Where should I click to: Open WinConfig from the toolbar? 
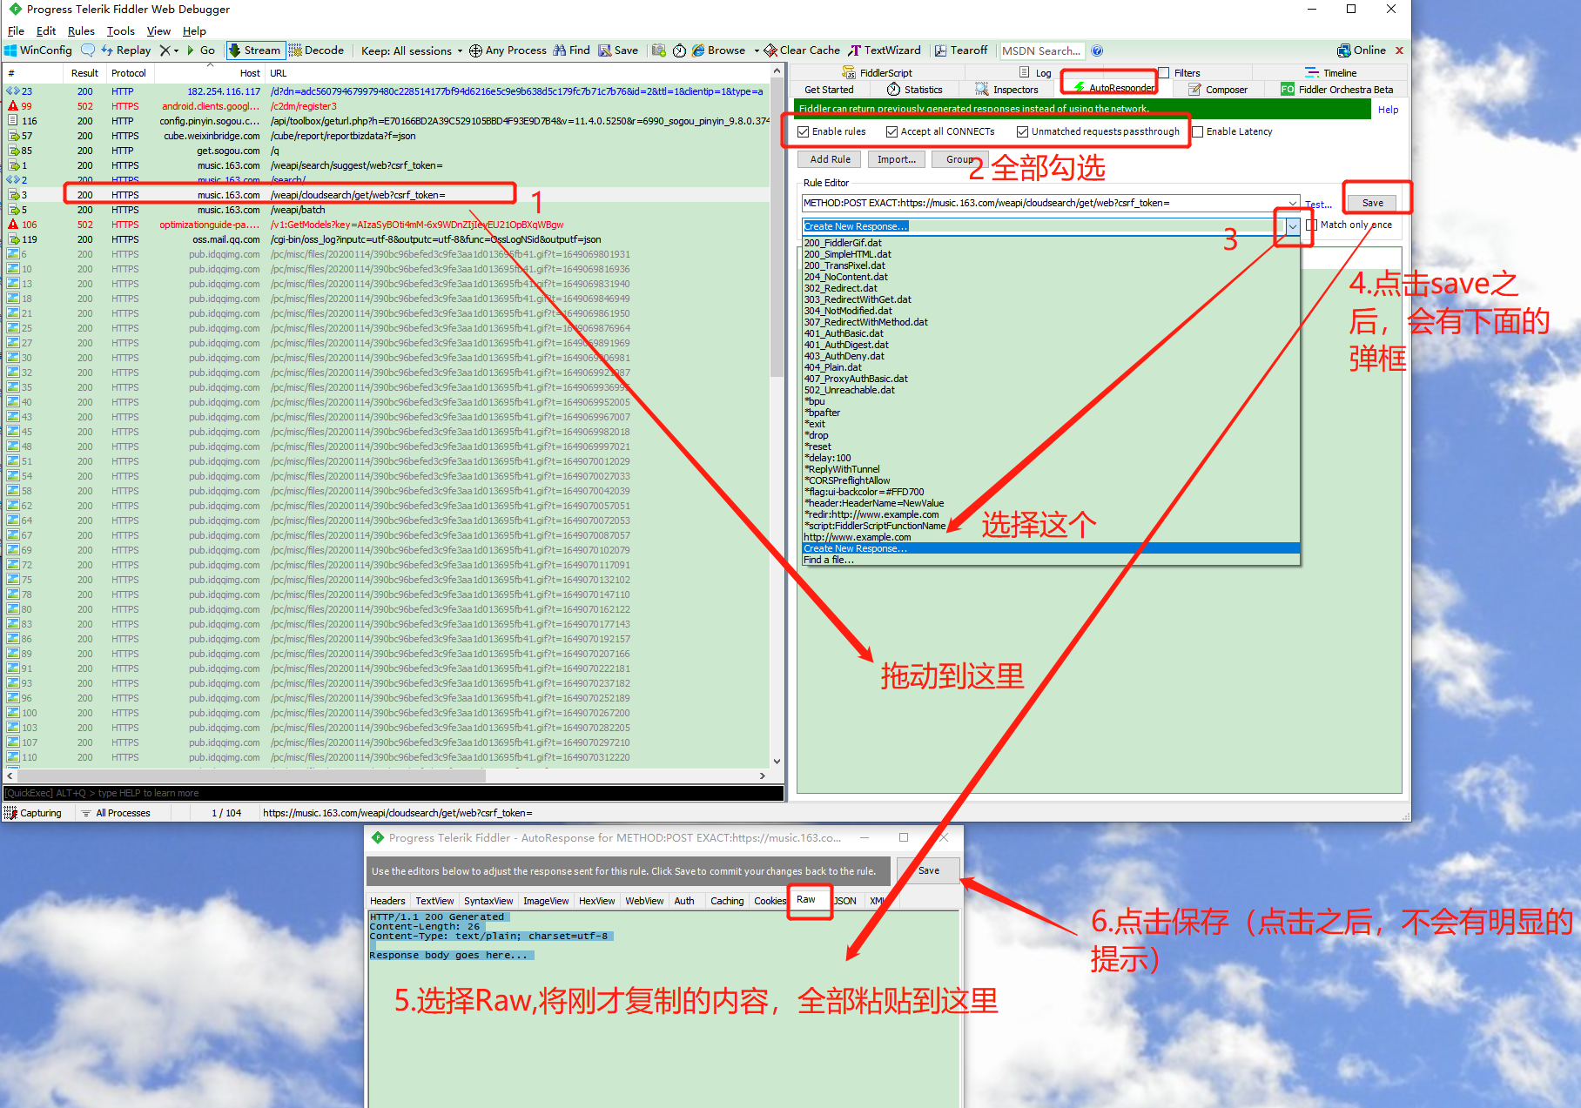click(38, 50)
